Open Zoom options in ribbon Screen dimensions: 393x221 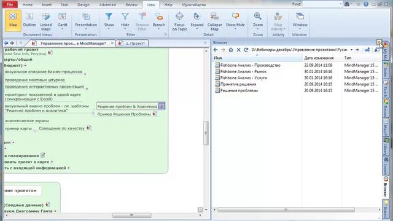click(x=258, y=20)
